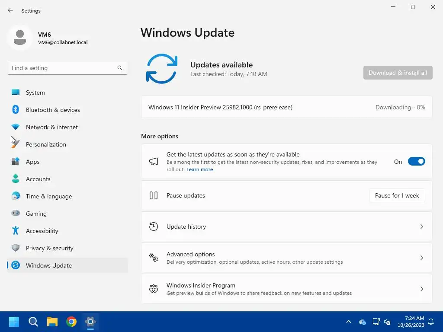Click the megaphone icon for latest updates
443x332 pixels.
pos(154,162)
